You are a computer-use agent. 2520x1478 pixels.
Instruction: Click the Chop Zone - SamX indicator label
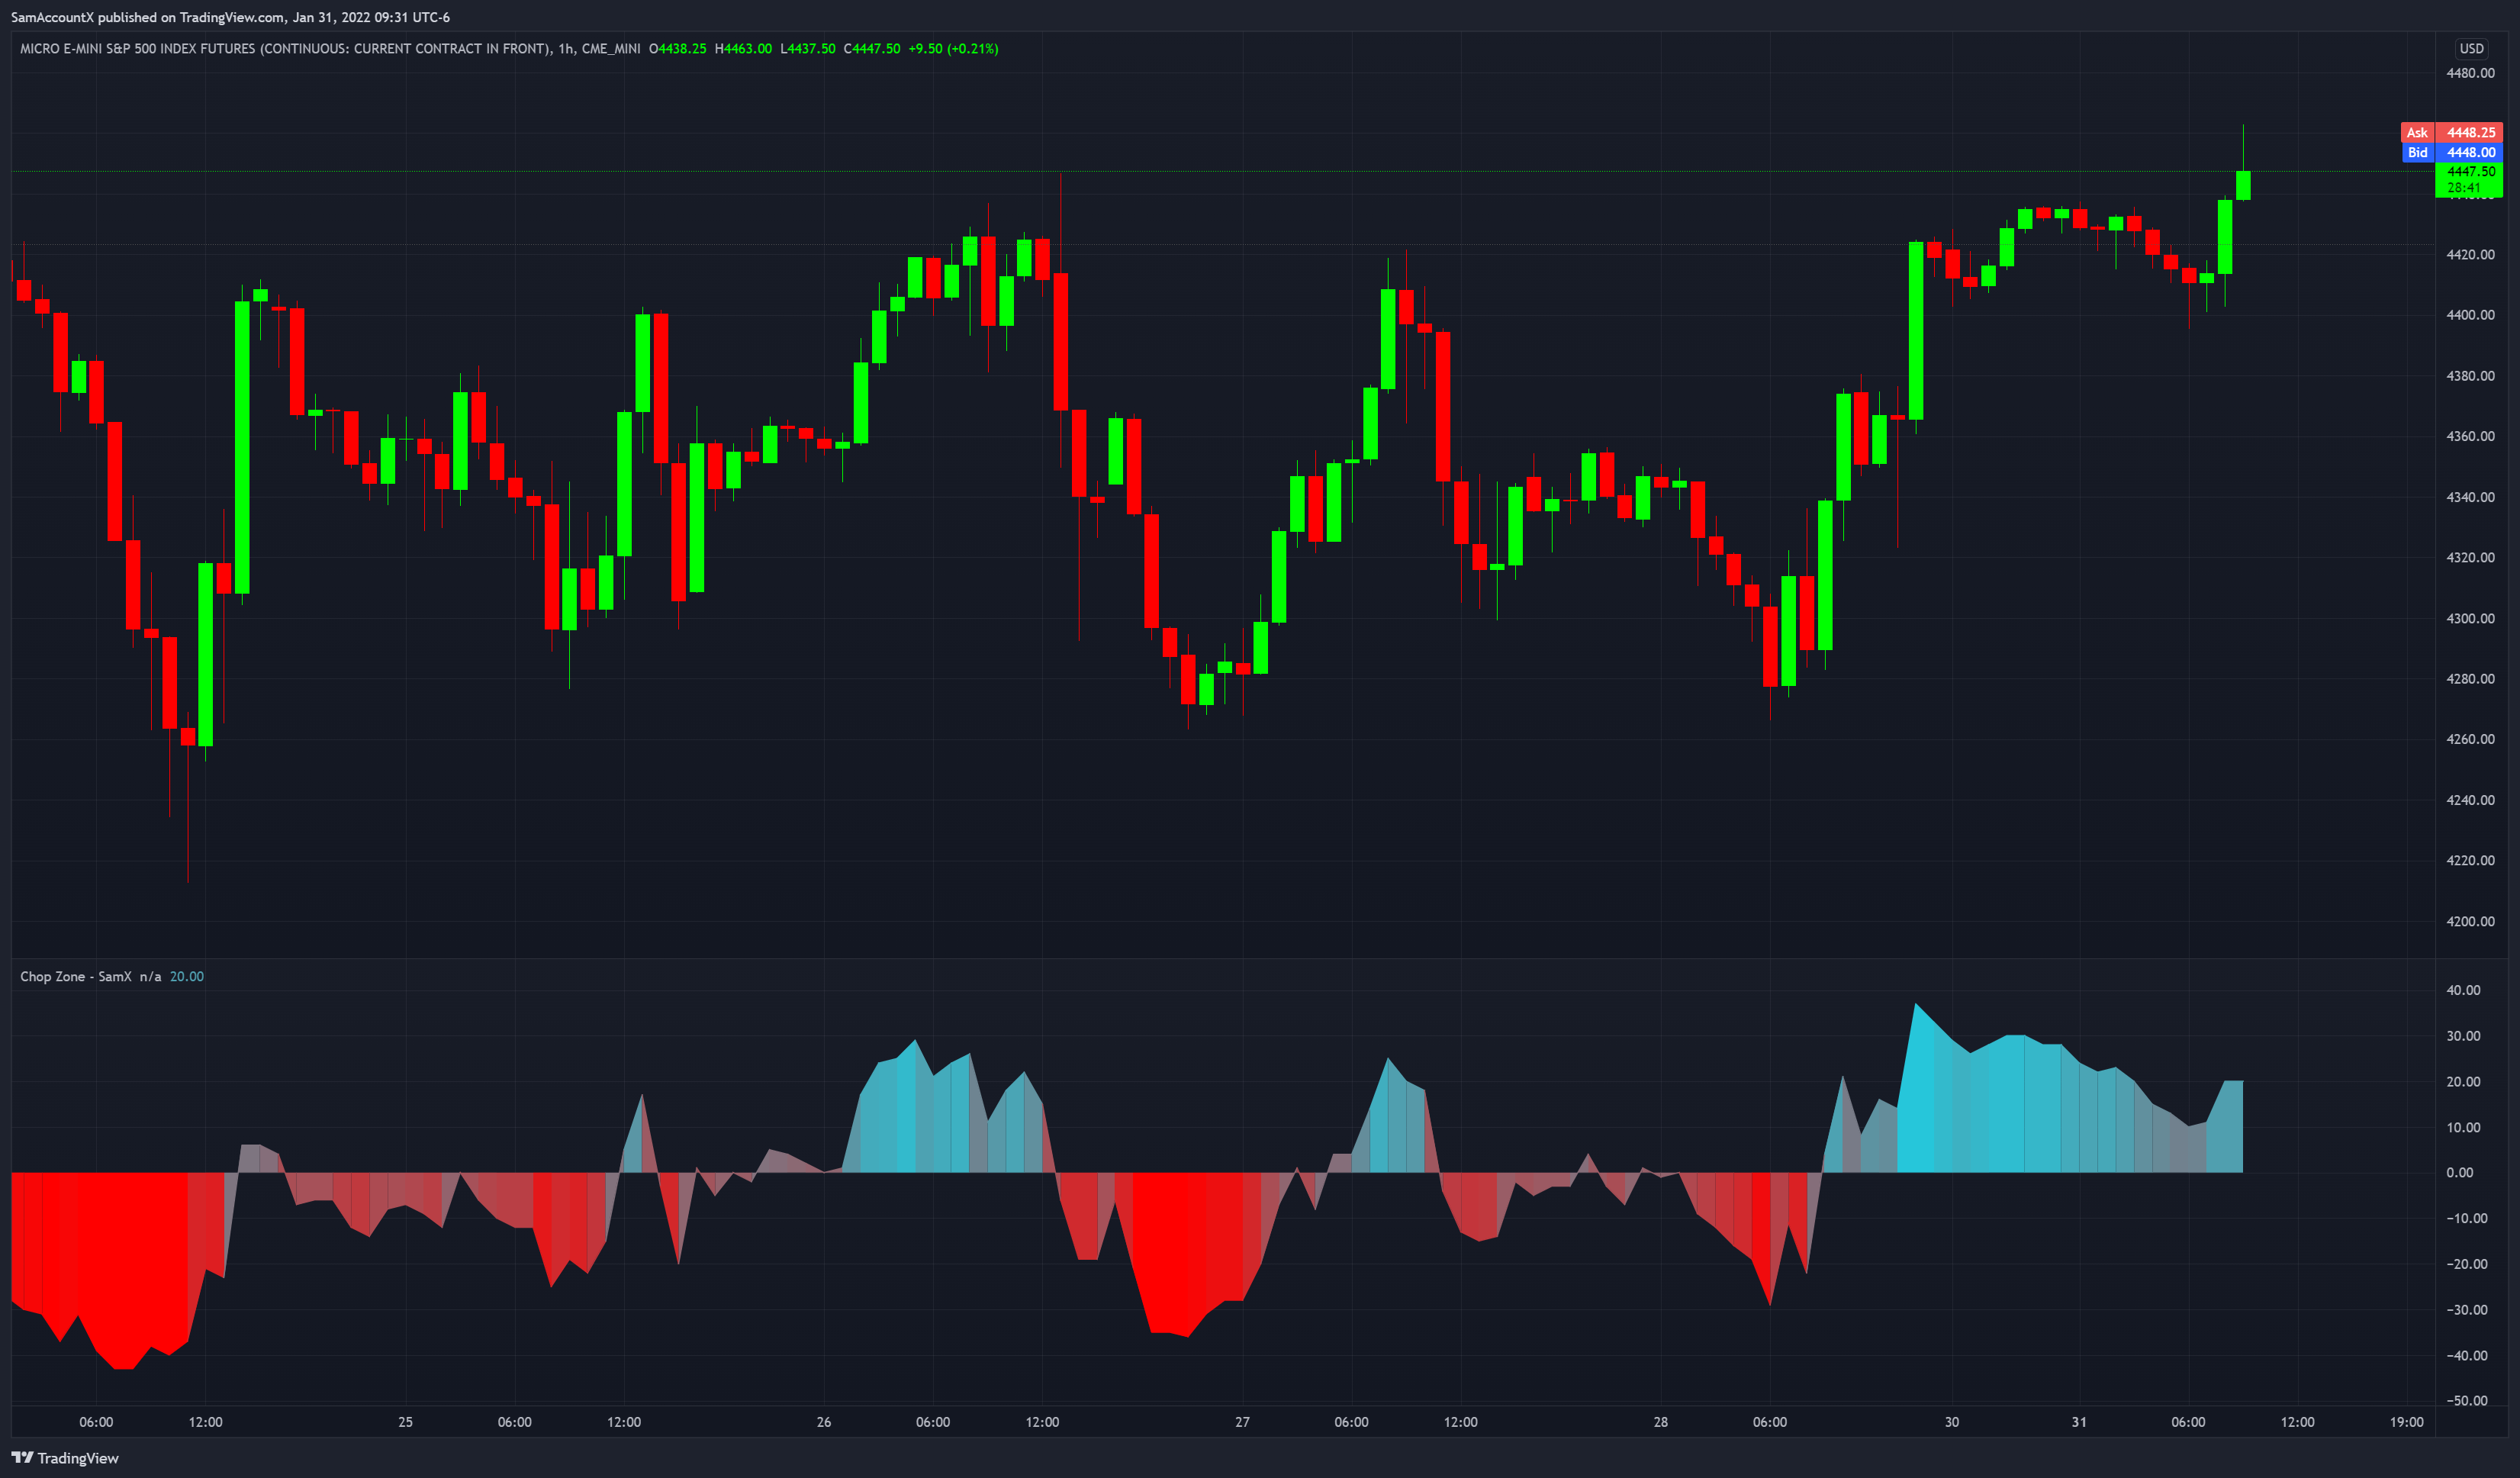(76, 976)
